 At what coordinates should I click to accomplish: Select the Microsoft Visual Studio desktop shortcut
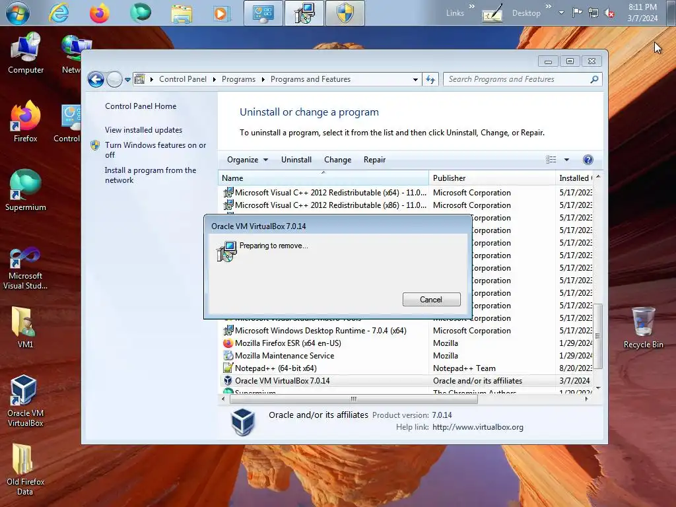pyautogui.click(x=25, y=268)
